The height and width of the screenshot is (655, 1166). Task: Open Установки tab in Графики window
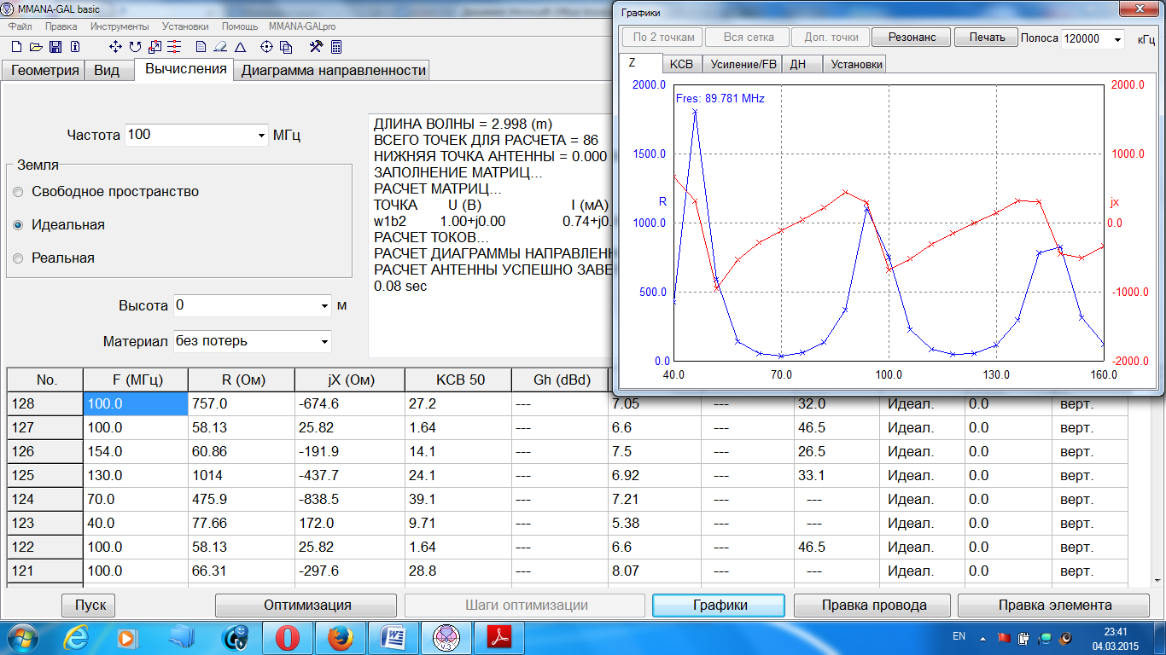tap(856, 64)
